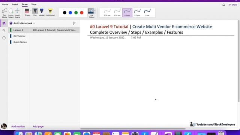
Task: Click the '#0 Laravel 9 Tutorial' page title
Action: click(x=109, y=27)
